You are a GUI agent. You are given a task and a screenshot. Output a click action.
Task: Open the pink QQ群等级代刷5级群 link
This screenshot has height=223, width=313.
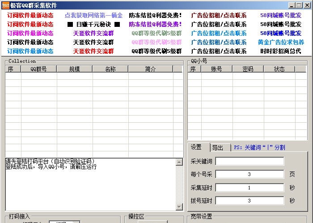coord(156,43)
